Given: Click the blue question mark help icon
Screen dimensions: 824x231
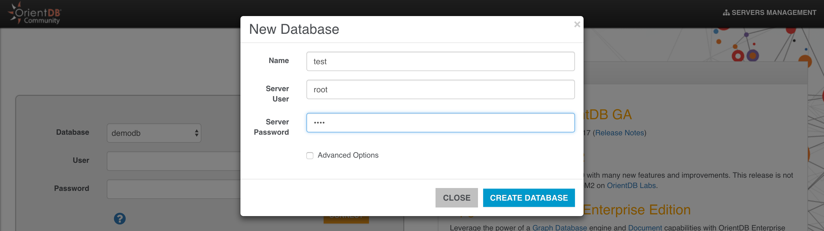Looking at the screenshot, I should coord(120,219).
